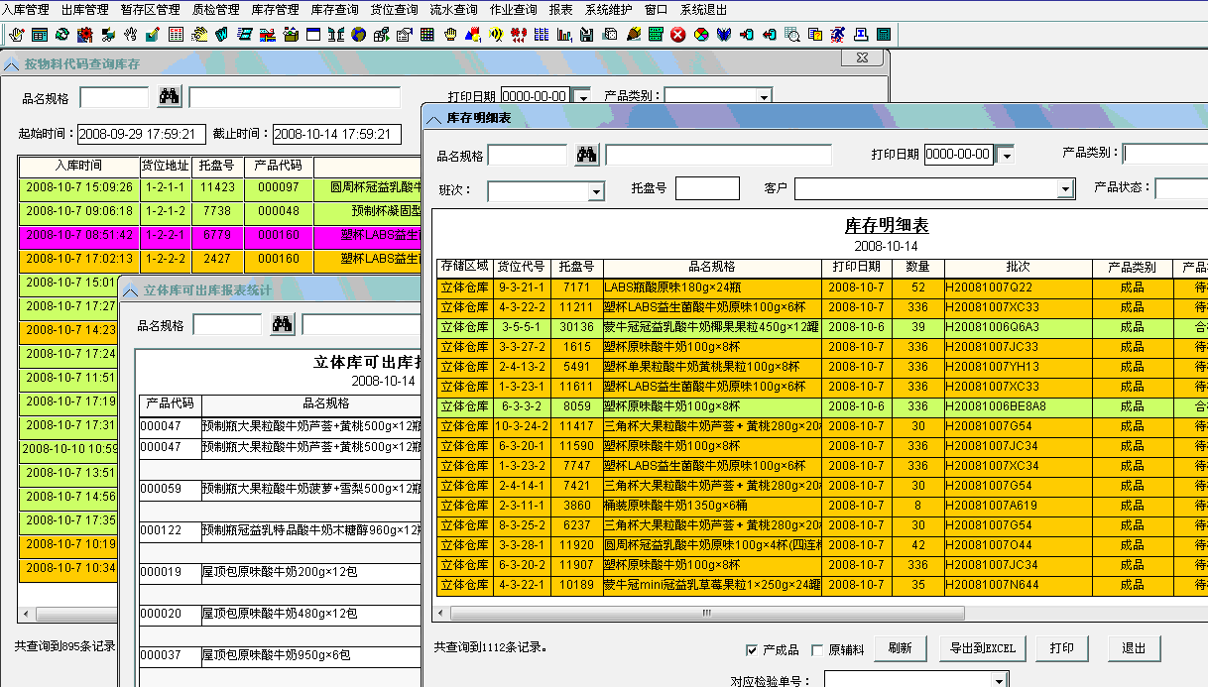The image size is (1208, 687).
Task: Open the 入库管理 menu
Action: (27, 10)
